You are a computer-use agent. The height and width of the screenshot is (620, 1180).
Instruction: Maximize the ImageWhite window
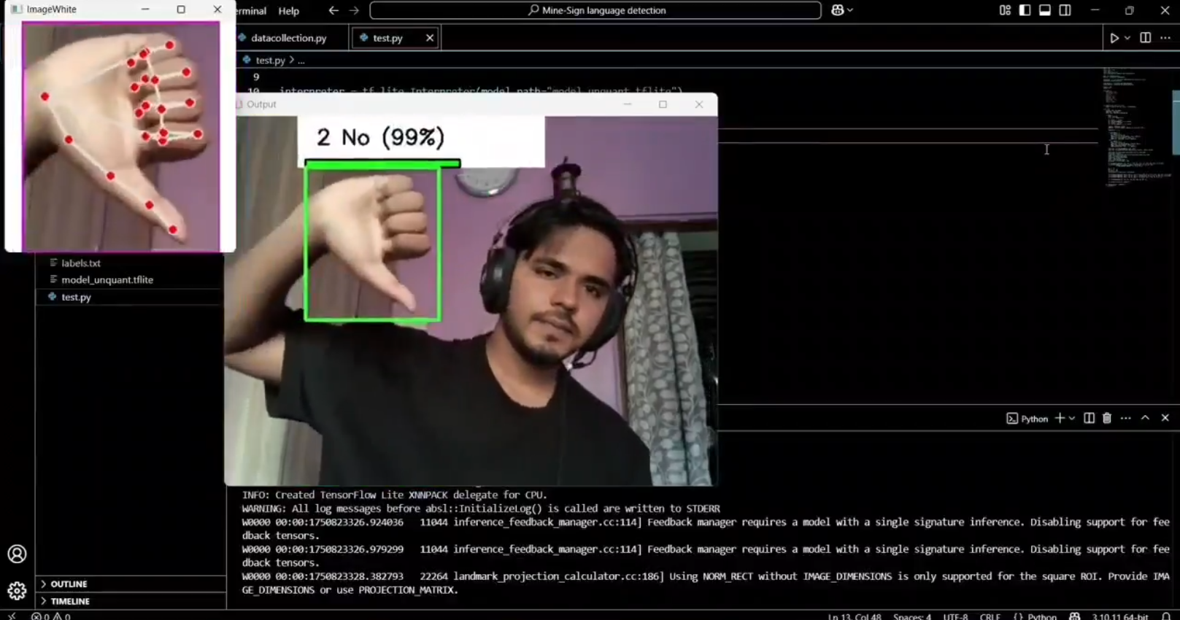pyautogui.click(x=181, y=9)
